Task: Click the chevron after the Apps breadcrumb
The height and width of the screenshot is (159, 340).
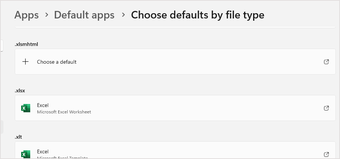Action: pos(46,15)
